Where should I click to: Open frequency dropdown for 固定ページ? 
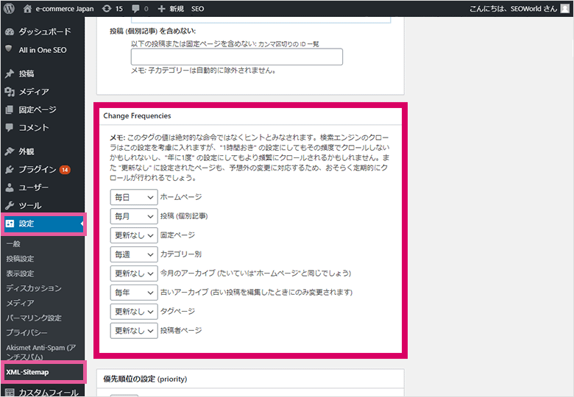coord(134,235)
